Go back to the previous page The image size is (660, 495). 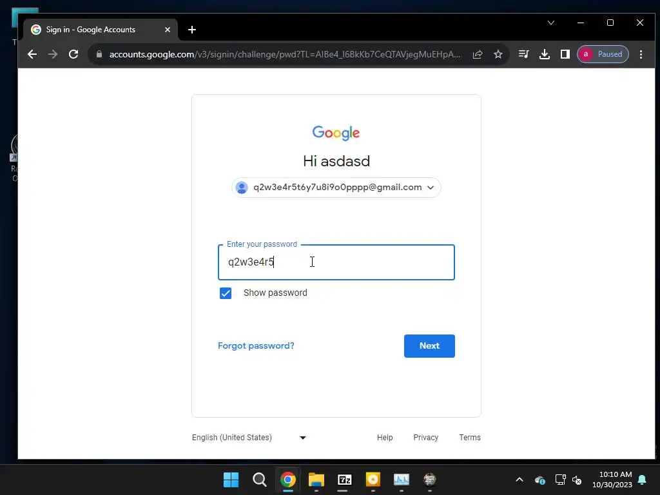tap(32, 54)
